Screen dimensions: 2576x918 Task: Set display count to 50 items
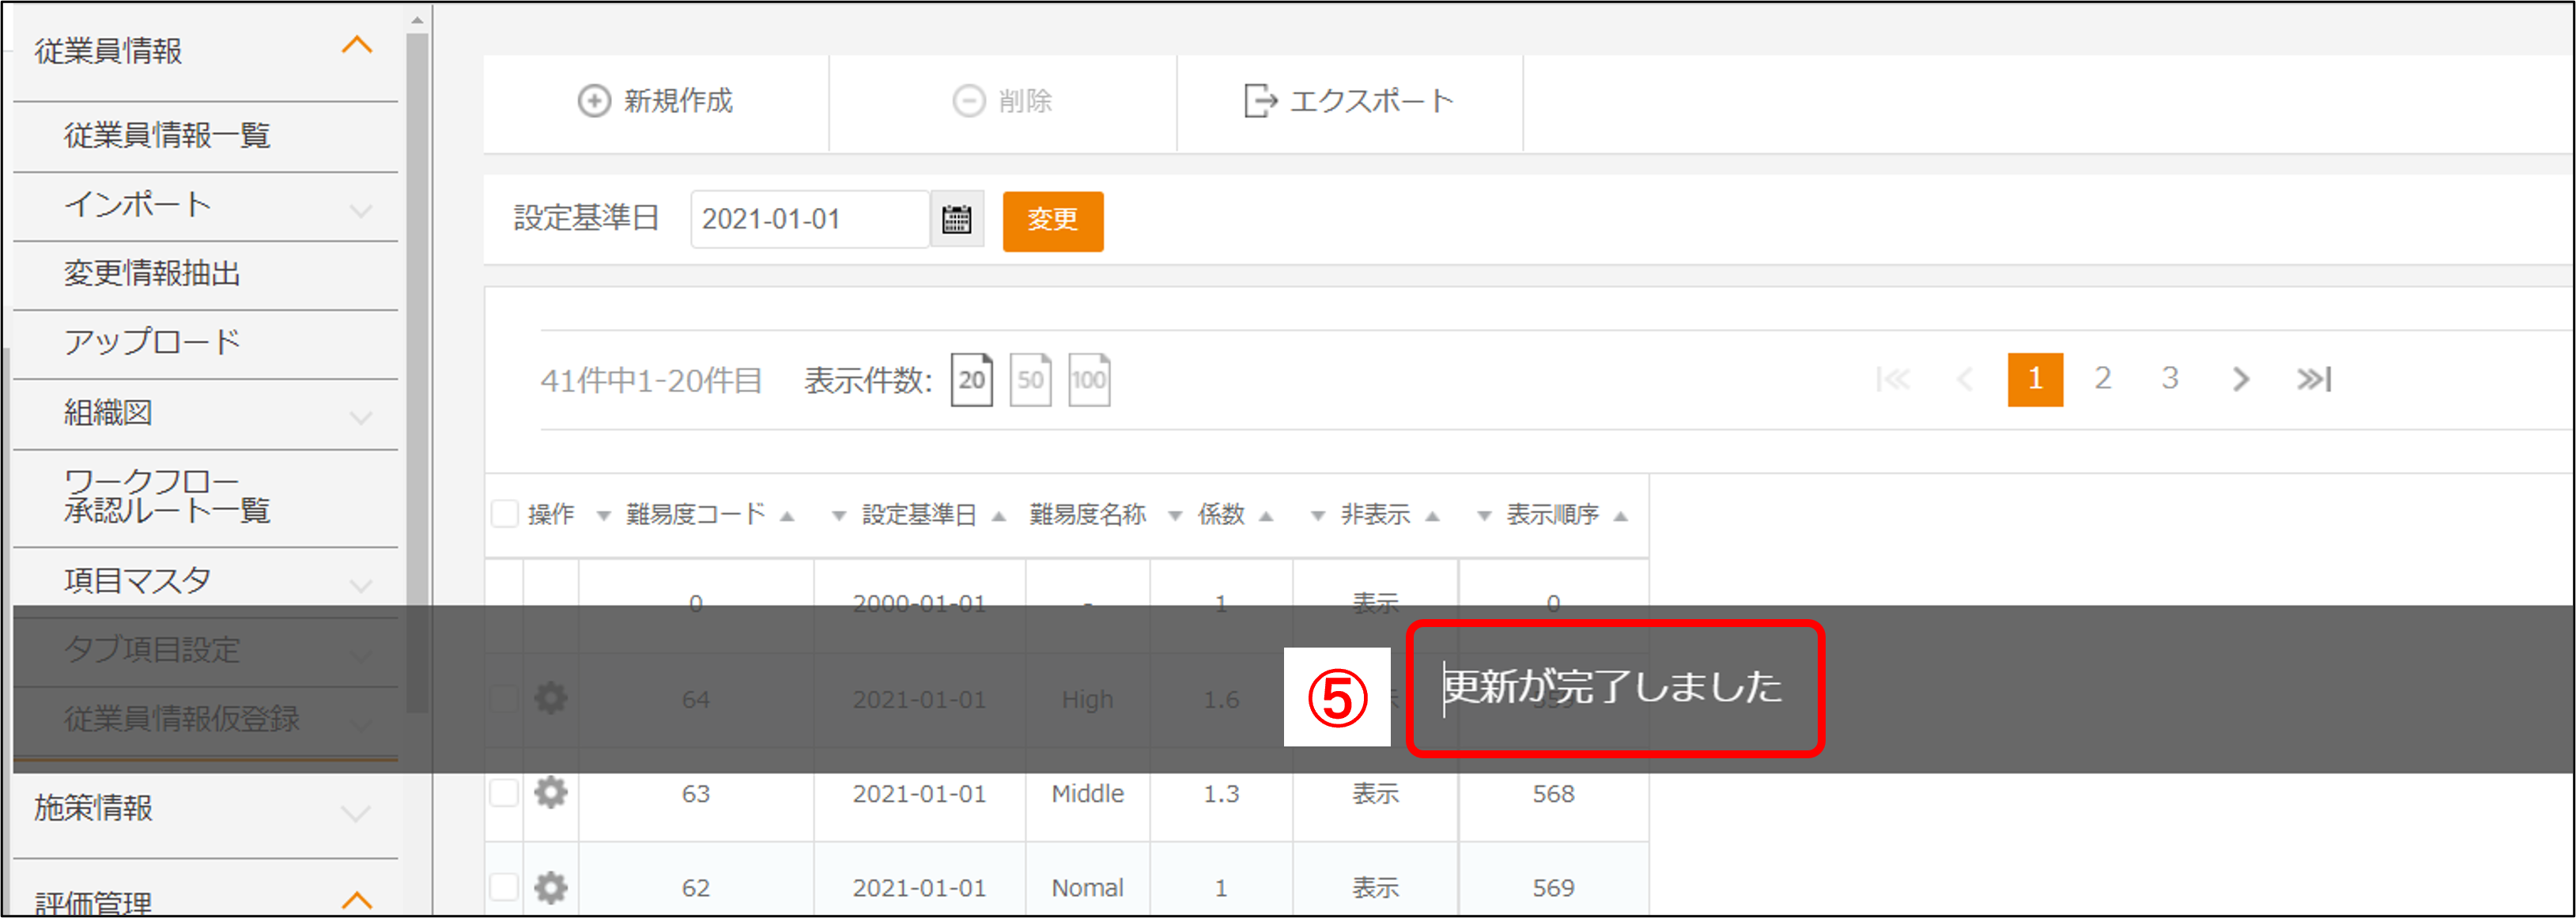tap(1030, 380)
